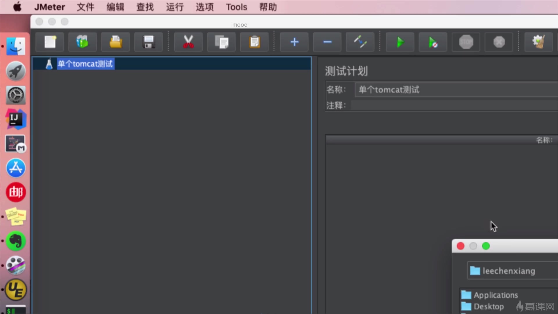Open the Templates icon in toolbar
The height and width of the screenshot is (314, 558).
click(x=83, y=42)
